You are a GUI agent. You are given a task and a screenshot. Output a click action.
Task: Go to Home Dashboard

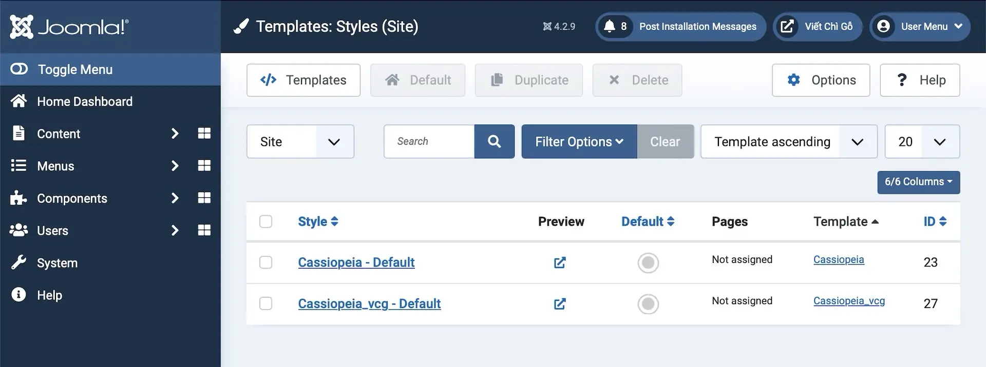85,101
